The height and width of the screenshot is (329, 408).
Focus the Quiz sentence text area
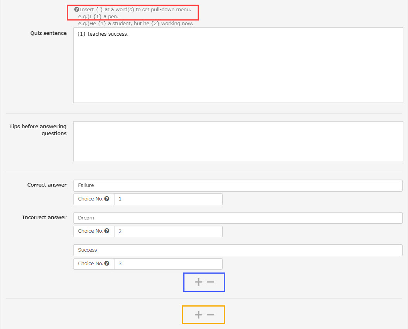pyautogui.click(x=238, y=65)
